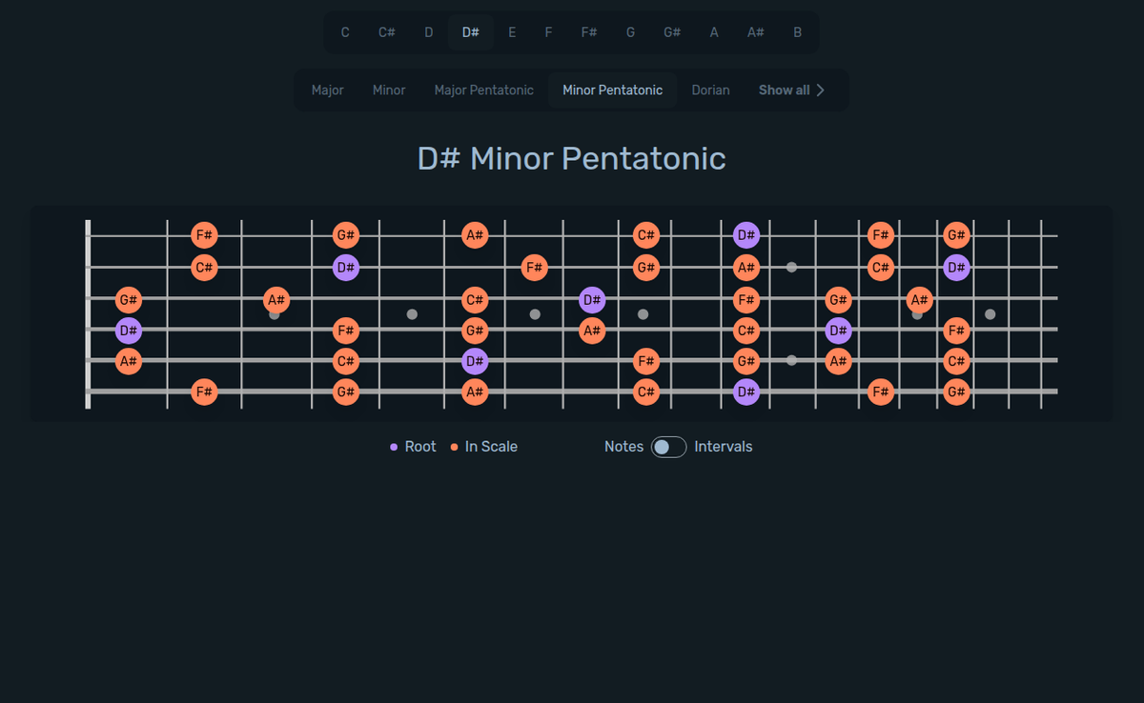
Task: Click the orange In Scale legend dot
Action: 454,446
